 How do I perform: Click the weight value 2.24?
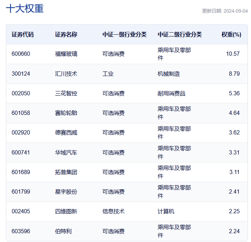[234, 231]
